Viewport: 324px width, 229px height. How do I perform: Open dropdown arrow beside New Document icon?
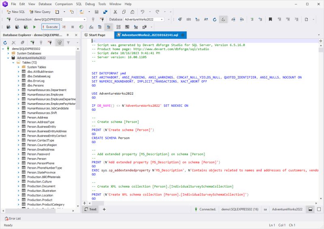[64, 12]
